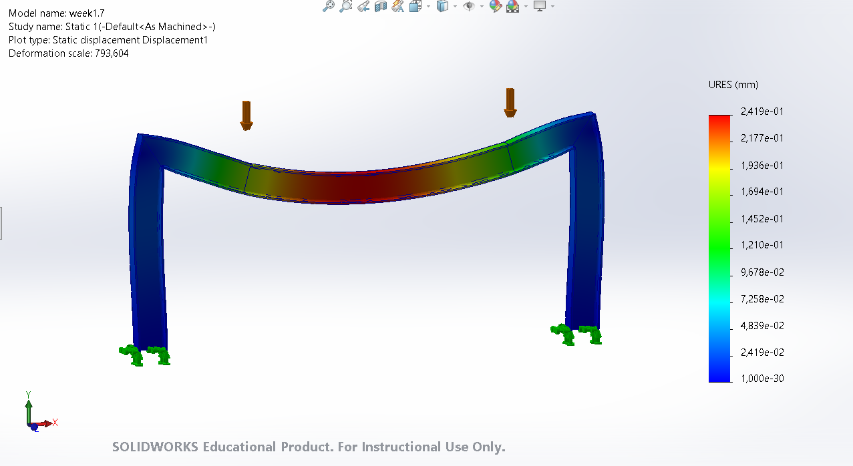Image resolution: width=853 pixels, height=466 pixels.
Task: Click the 'Deformation scale: 793,604' text
Action: pos(68,53)
